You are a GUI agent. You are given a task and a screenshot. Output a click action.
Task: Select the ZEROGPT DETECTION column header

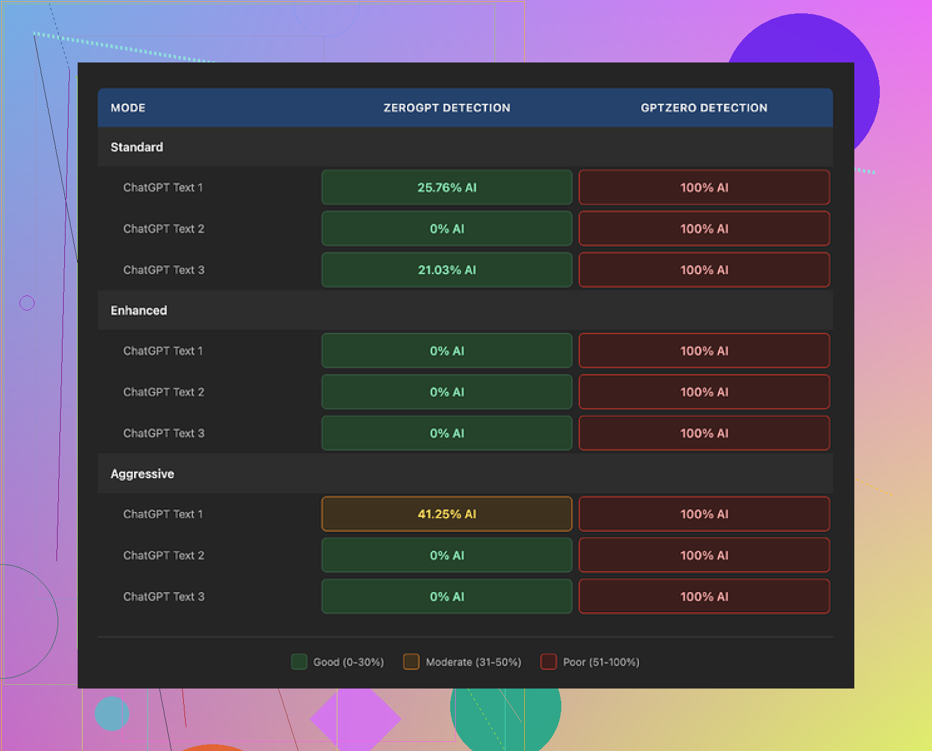point(447,108)
